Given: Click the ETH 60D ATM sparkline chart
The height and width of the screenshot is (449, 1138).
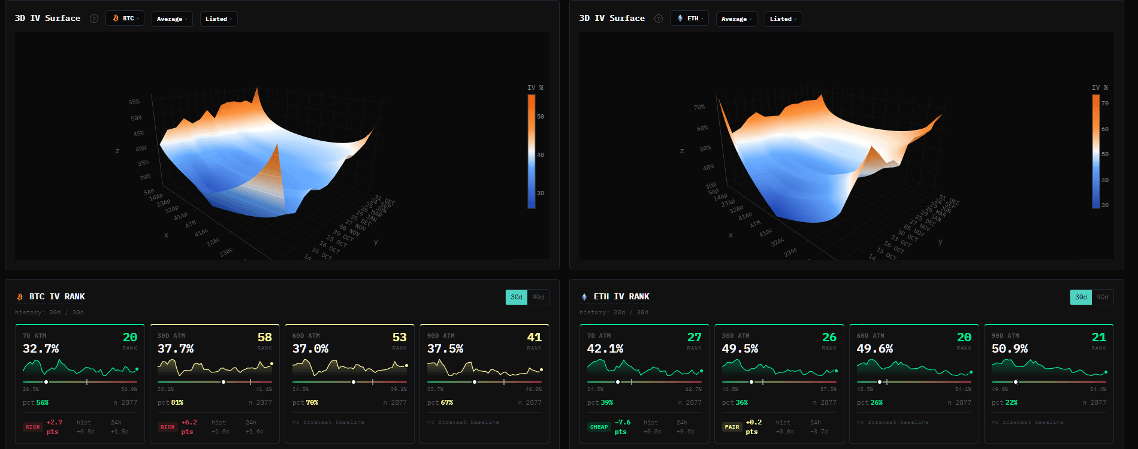Looking at the screenshot, I should click(914, 367).
